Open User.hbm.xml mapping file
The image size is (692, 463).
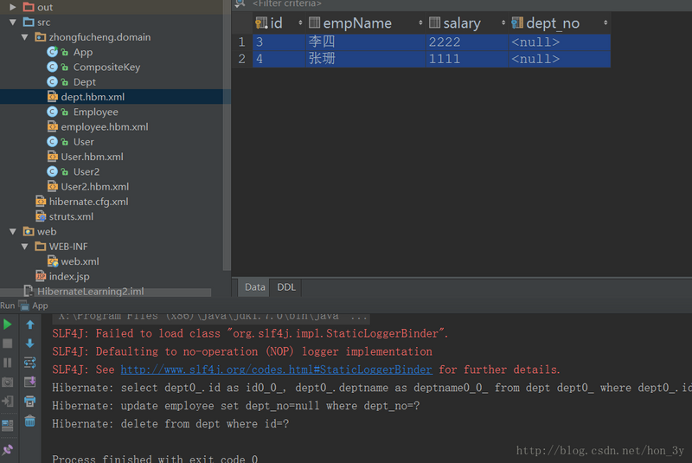(92, 157)
